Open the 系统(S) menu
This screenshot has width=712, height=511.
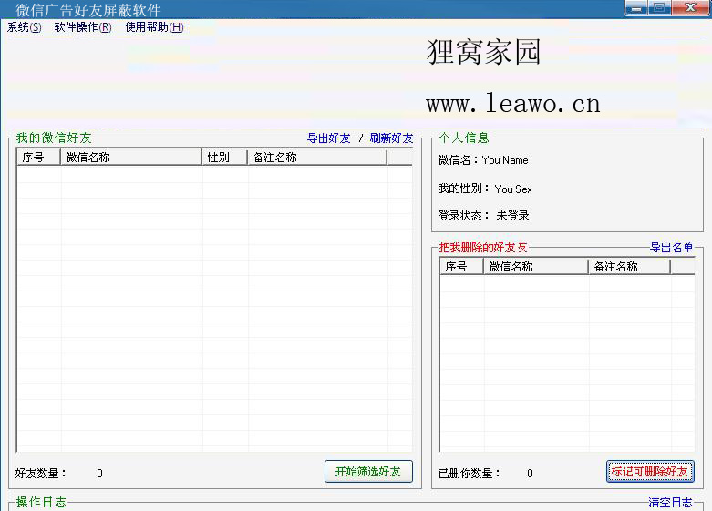pyautogui.click(x=24, y=27)
